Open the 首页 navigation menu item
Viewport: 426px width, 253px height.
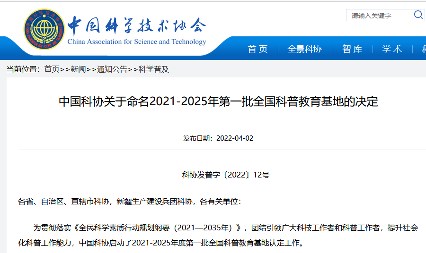257,49
